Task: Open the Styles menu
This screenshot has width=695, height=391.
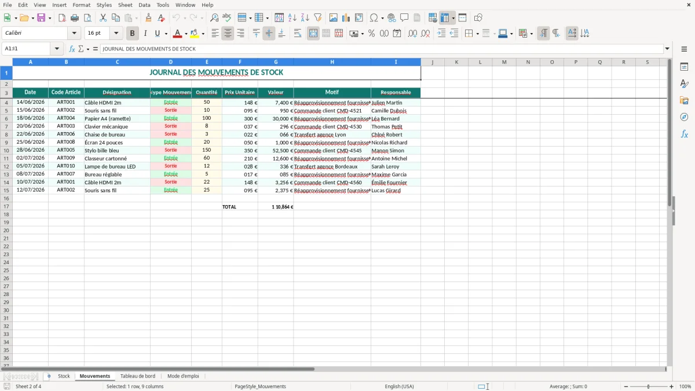Action: 104,5
